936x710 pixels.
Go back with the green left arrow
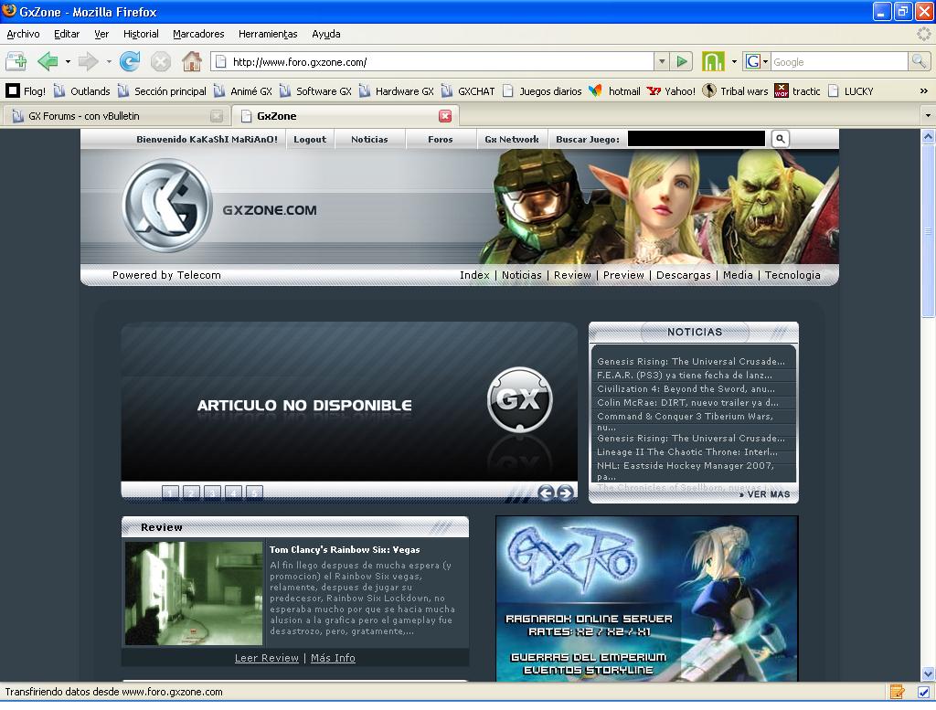coord(48,61)
